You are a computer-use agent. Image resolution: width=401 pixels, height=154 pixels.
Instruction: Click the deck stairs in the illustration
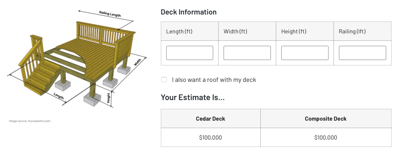(x=40, y=78)
